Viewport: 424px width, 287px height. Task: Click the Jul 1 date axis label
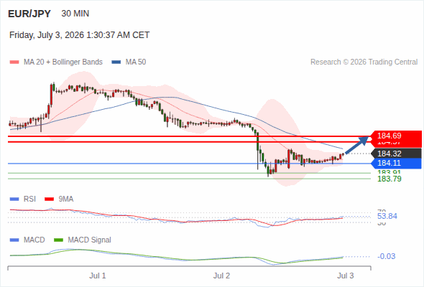(98, 276)
